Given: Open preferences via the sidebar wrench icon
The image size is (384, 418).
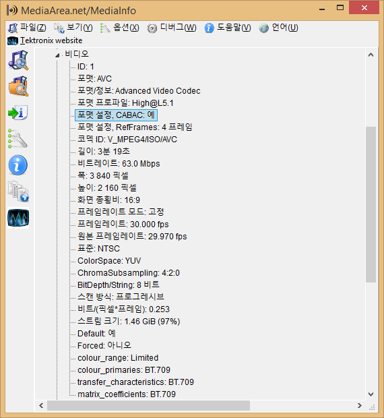Looking at the screenshot, I should (x=18, y=139).
